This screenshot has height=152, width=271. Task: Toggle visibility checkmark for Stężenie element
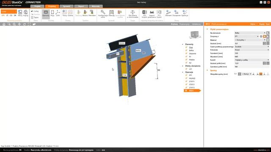click(186, 54)
